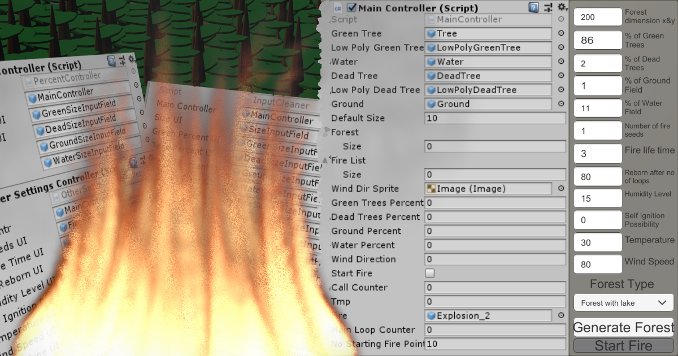
Task: Disable the Main Controller component checkbox
Action: pos(350,7)
